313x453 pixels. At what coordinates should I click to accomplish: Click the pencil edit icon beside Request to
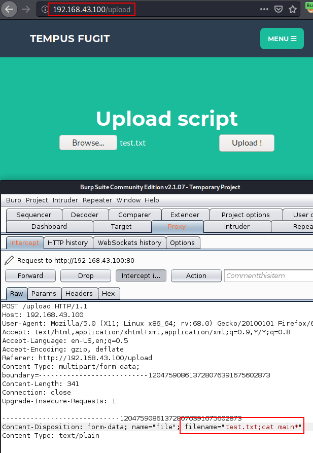9,260
